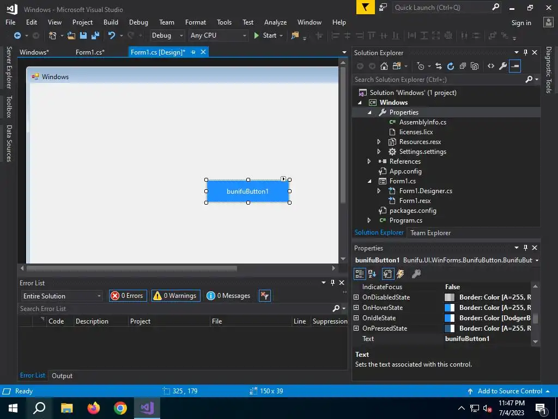Collapse all items in Solution Explorer
This screenshot has width=558, height=419.
(463, 66)
